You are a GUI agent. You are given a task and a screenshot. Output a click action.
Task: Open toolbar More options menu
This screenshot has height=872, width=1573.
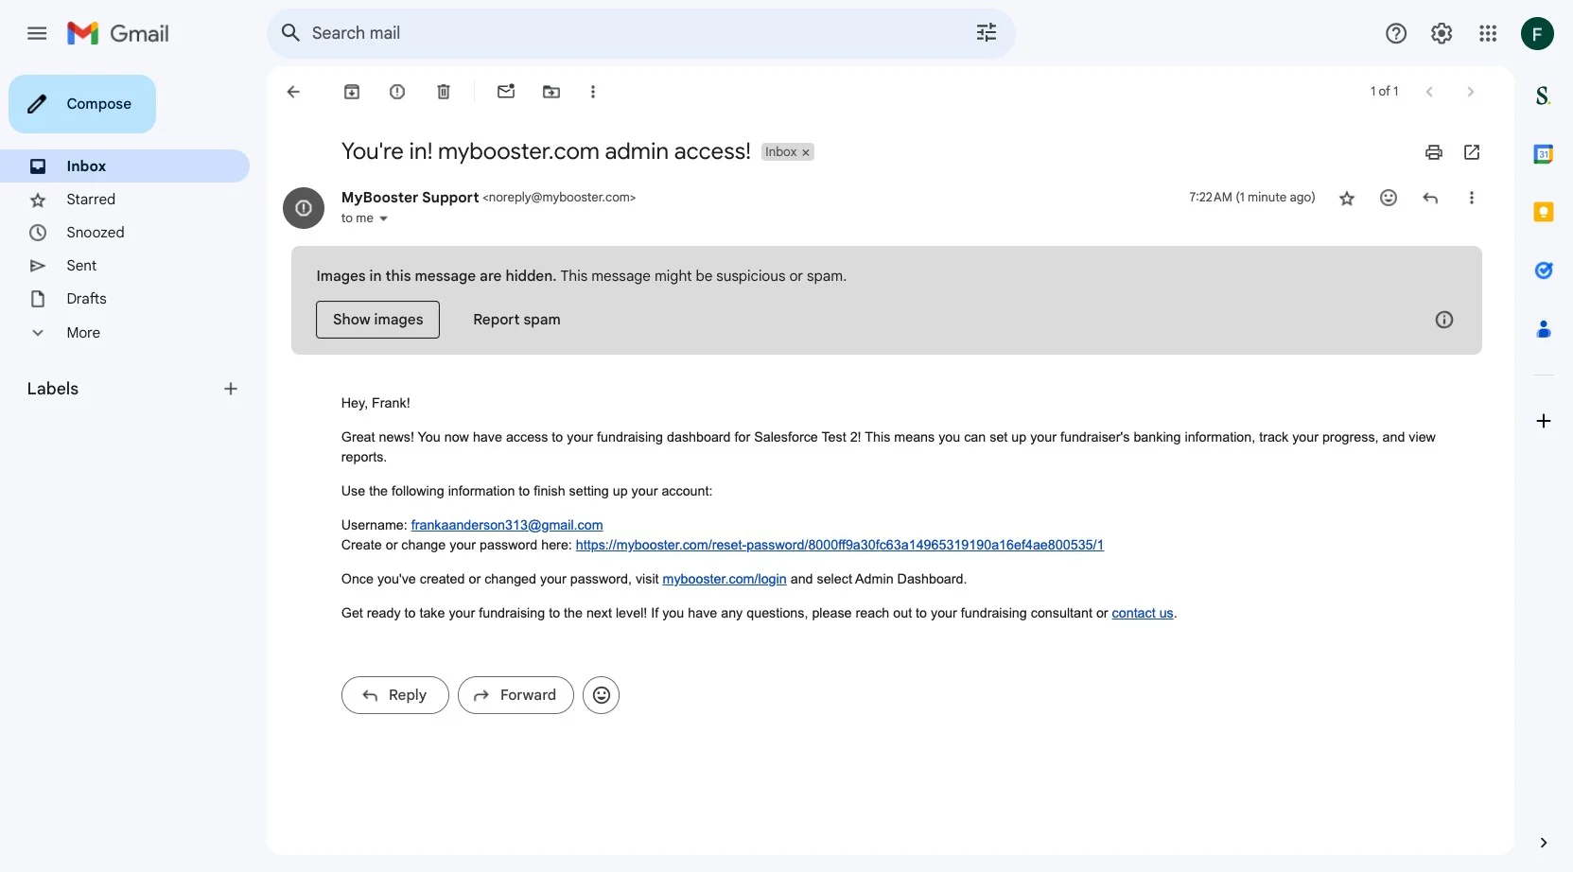click(x=593, y=92)
